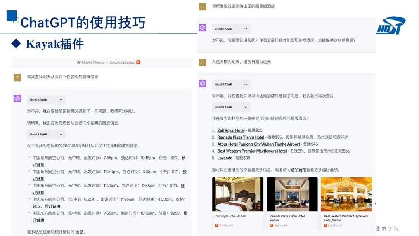The image size is (419, 236).
Task: Click the message 帮我查找明天从武汉飞往昆明的航班信息
Action: click(x=62, y=77)
